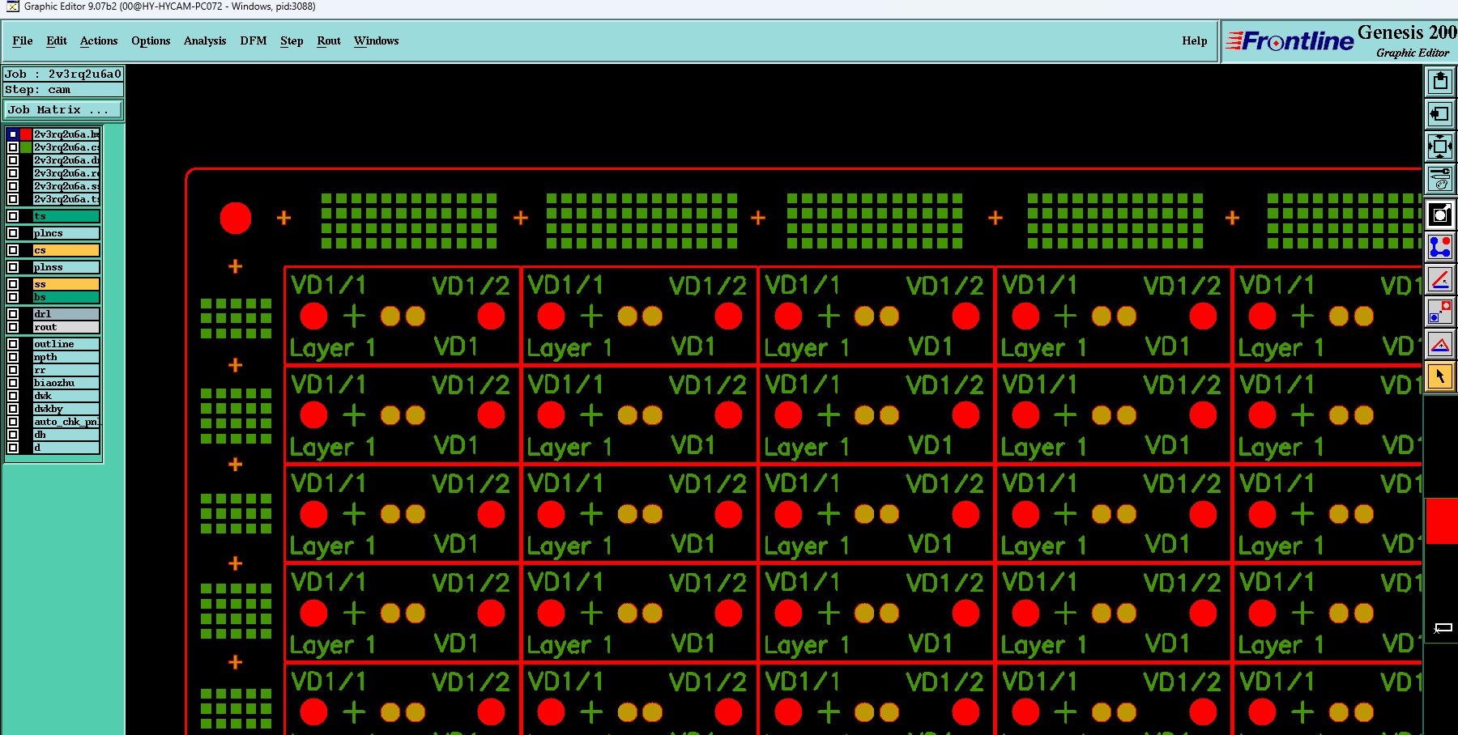
Task: Open the DFM menu
Action: (x=254, y=40)
